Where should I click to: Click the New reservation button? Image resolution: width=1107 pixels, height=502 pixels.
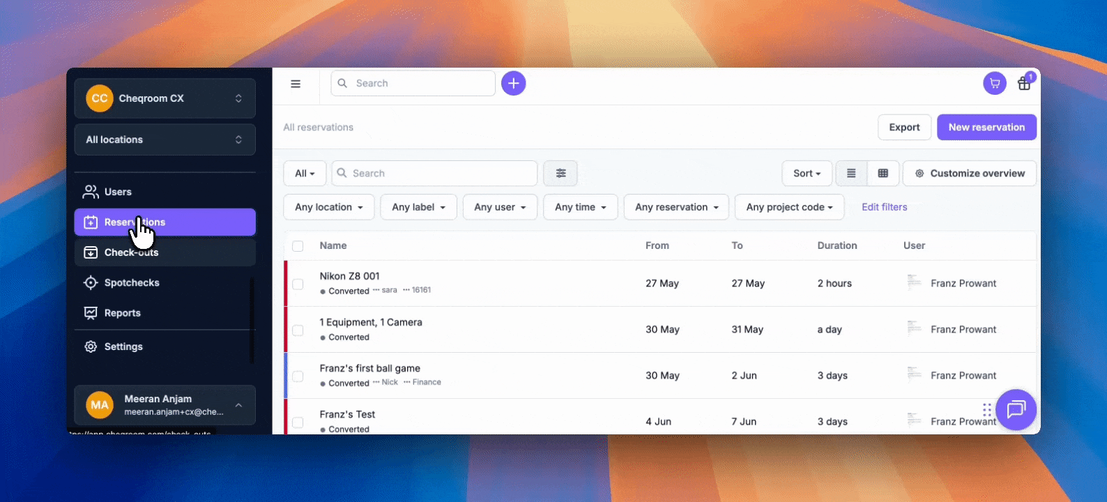[986, 128]
